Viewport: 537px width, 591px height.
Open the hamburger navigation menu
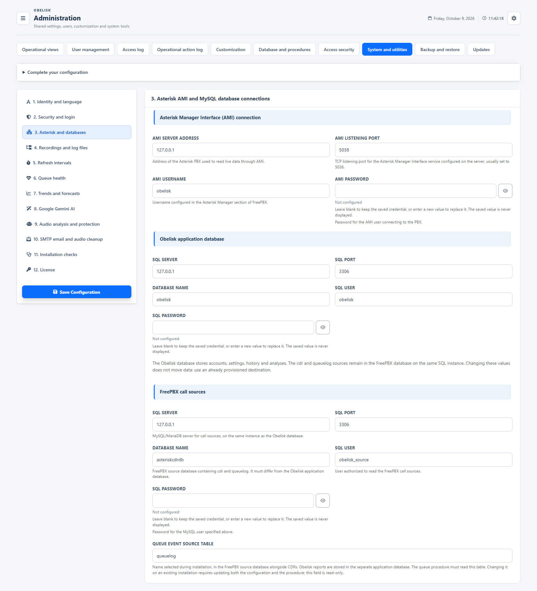(x=23, y=18)
